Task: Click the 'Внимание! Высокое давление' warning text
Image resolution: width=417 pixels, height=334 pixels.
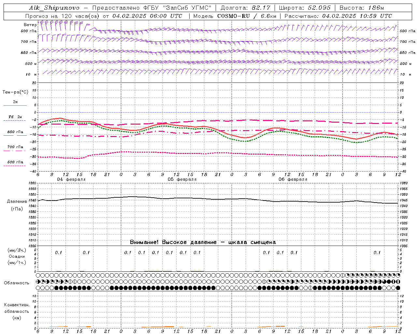Action: tap(173, 242)
